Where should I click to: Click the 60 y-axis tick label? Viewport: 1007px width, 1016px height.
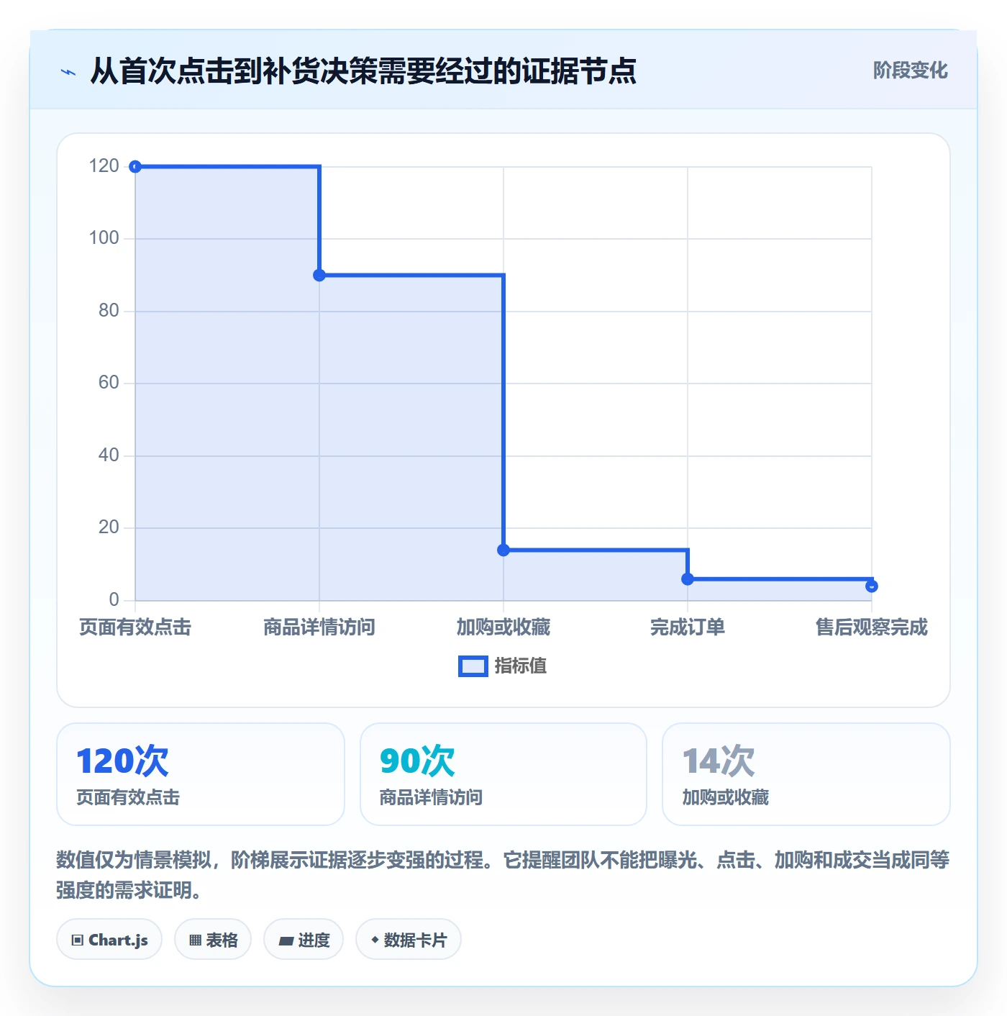109,383
